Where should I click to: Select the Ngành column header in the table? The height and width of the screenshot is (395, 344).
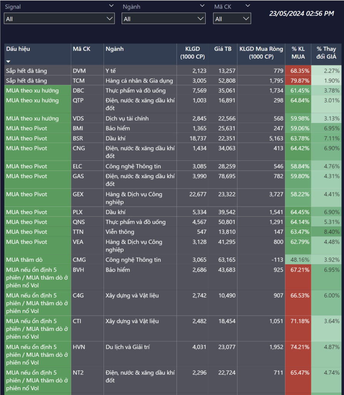(114, 49)
